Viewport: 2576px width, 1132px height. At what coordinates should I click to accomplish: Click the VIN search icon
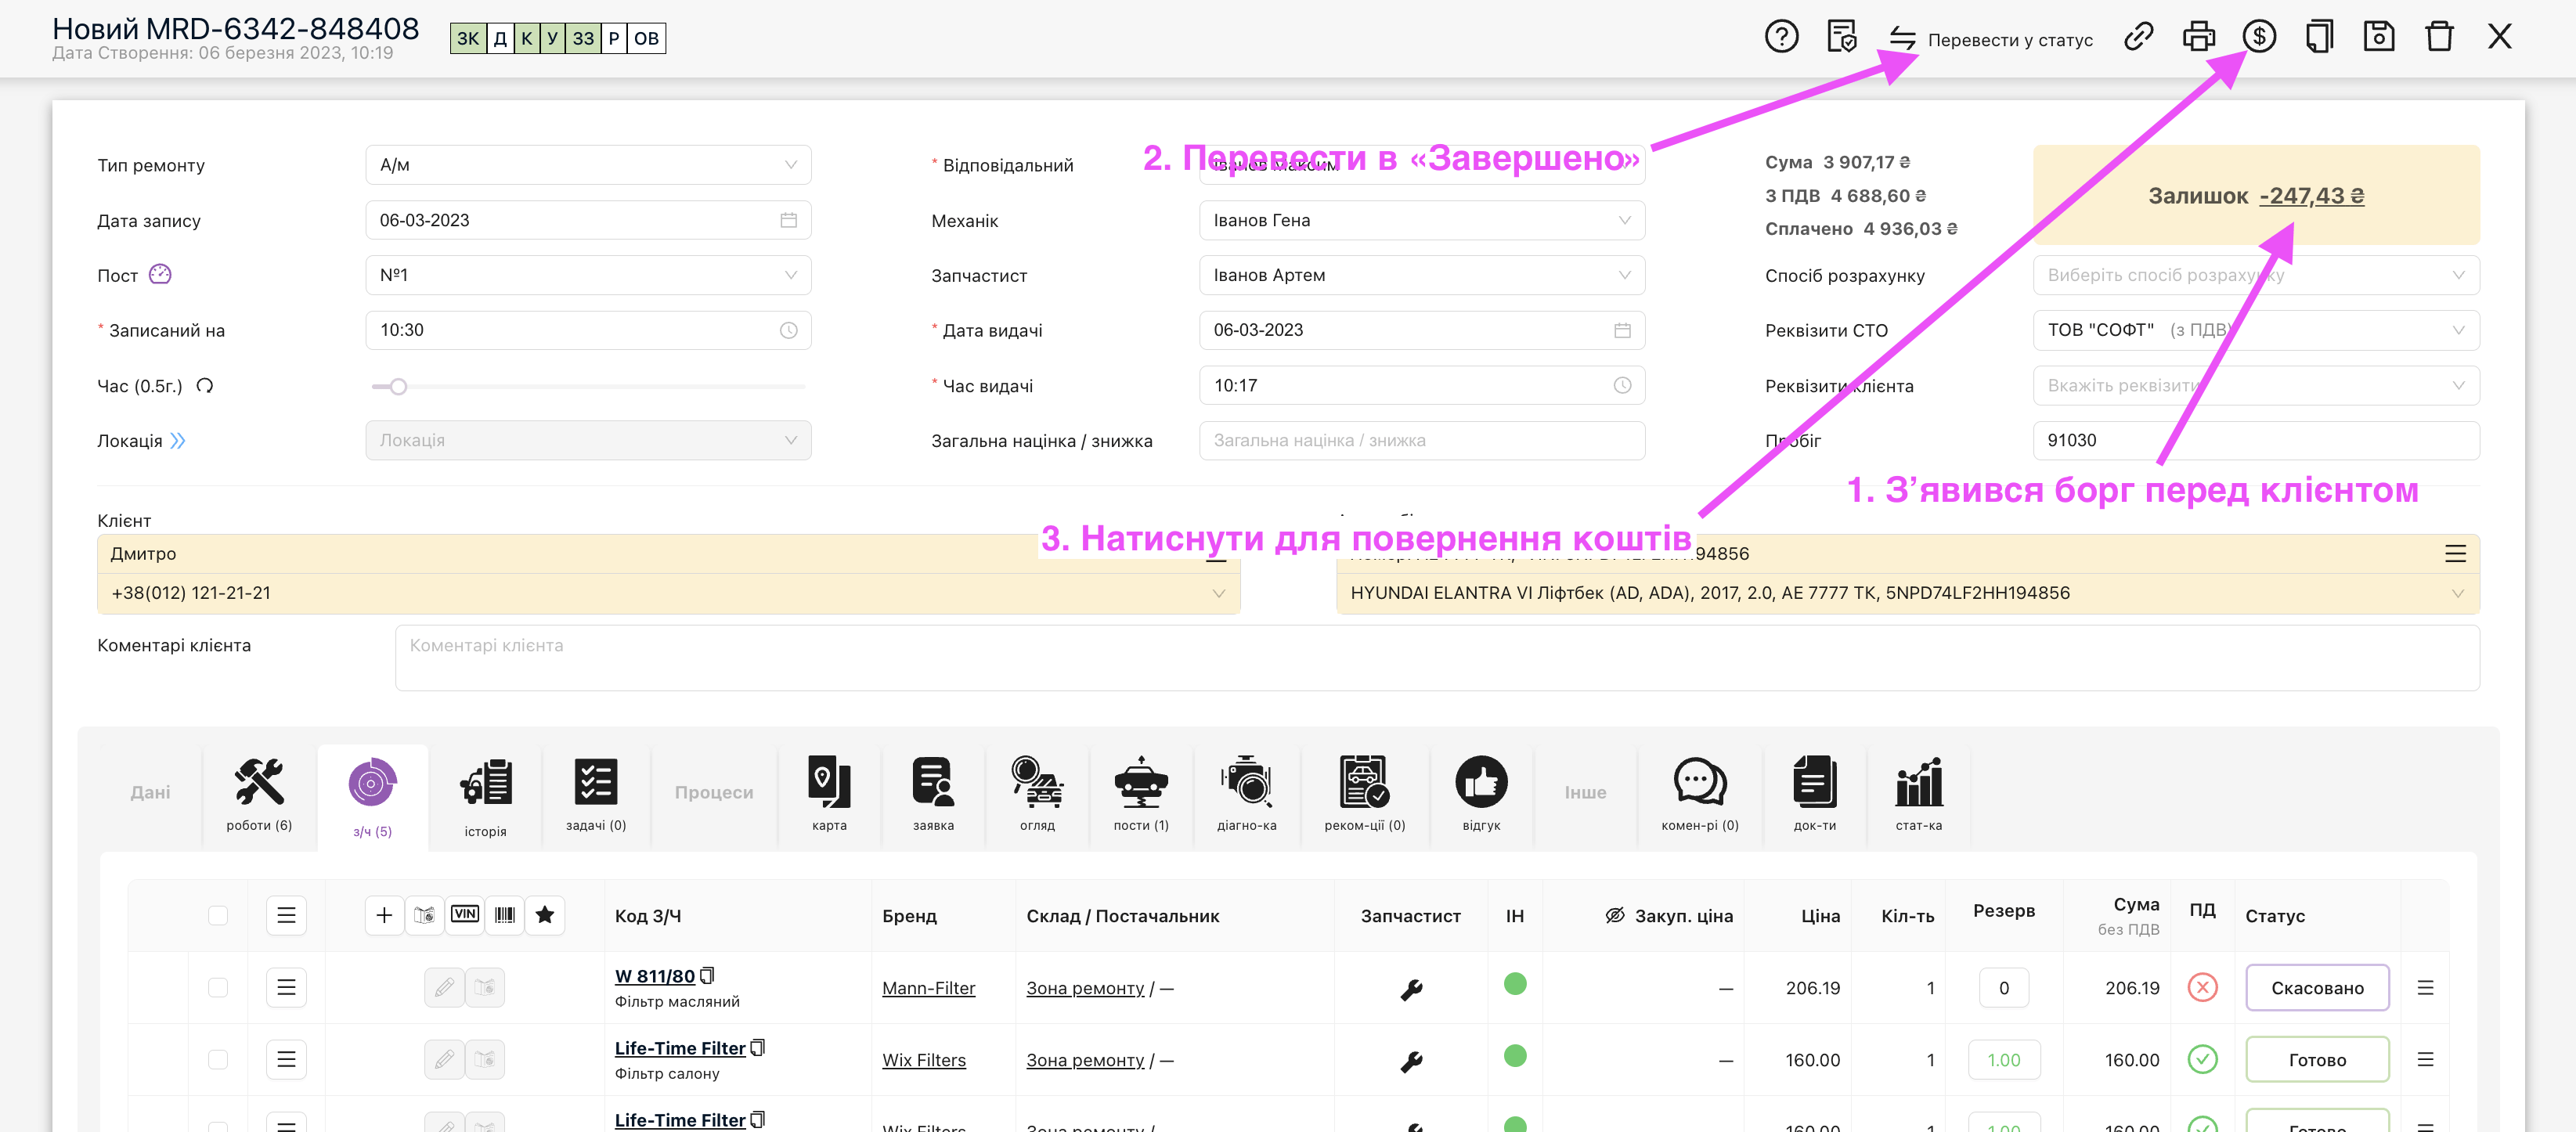(465, 914)
